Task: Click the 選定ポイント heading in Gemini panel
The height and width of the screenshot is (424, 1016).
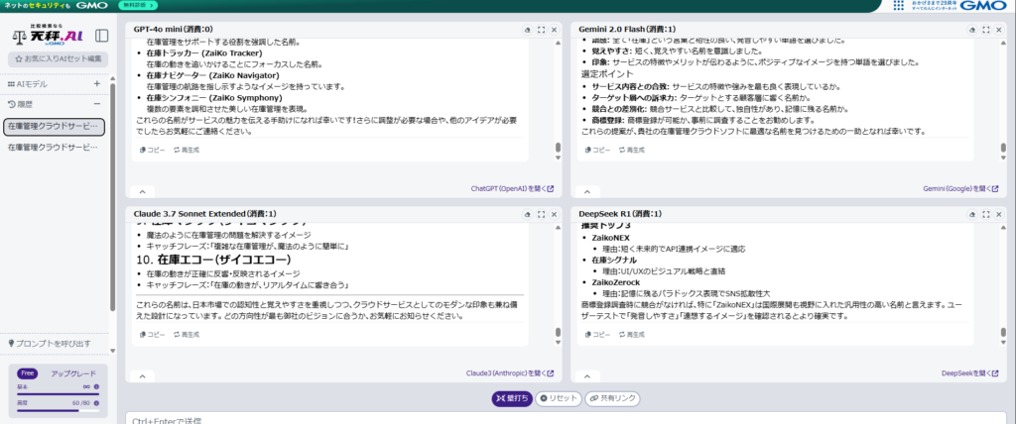Action: (x=606, y=73)
